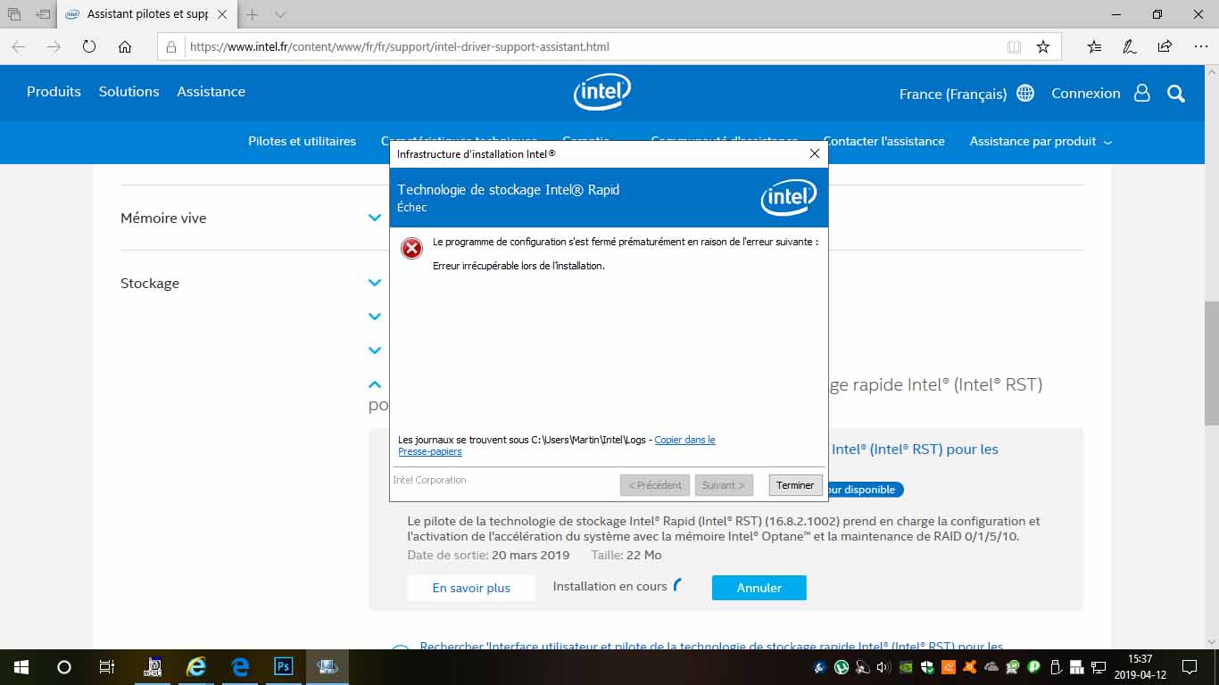
Task: Click the Terminer button in the dialog
Action: [x=795, y=485]
